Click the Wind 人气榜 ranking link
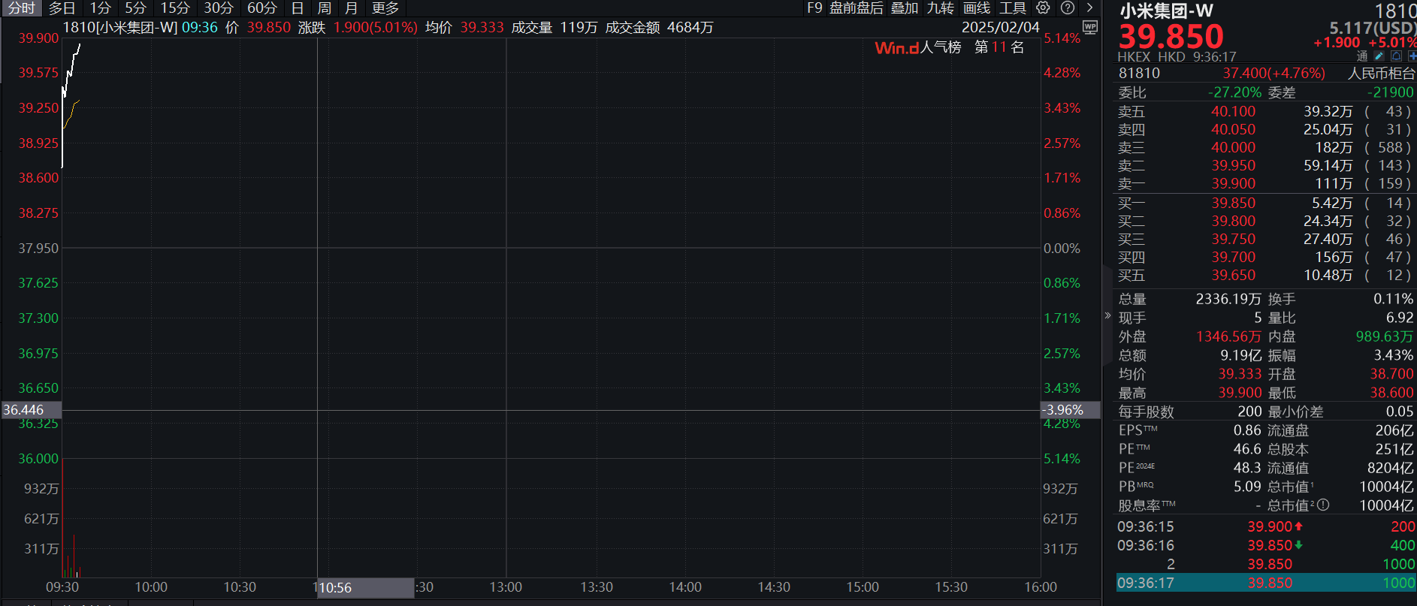 (x=918, y=47)
